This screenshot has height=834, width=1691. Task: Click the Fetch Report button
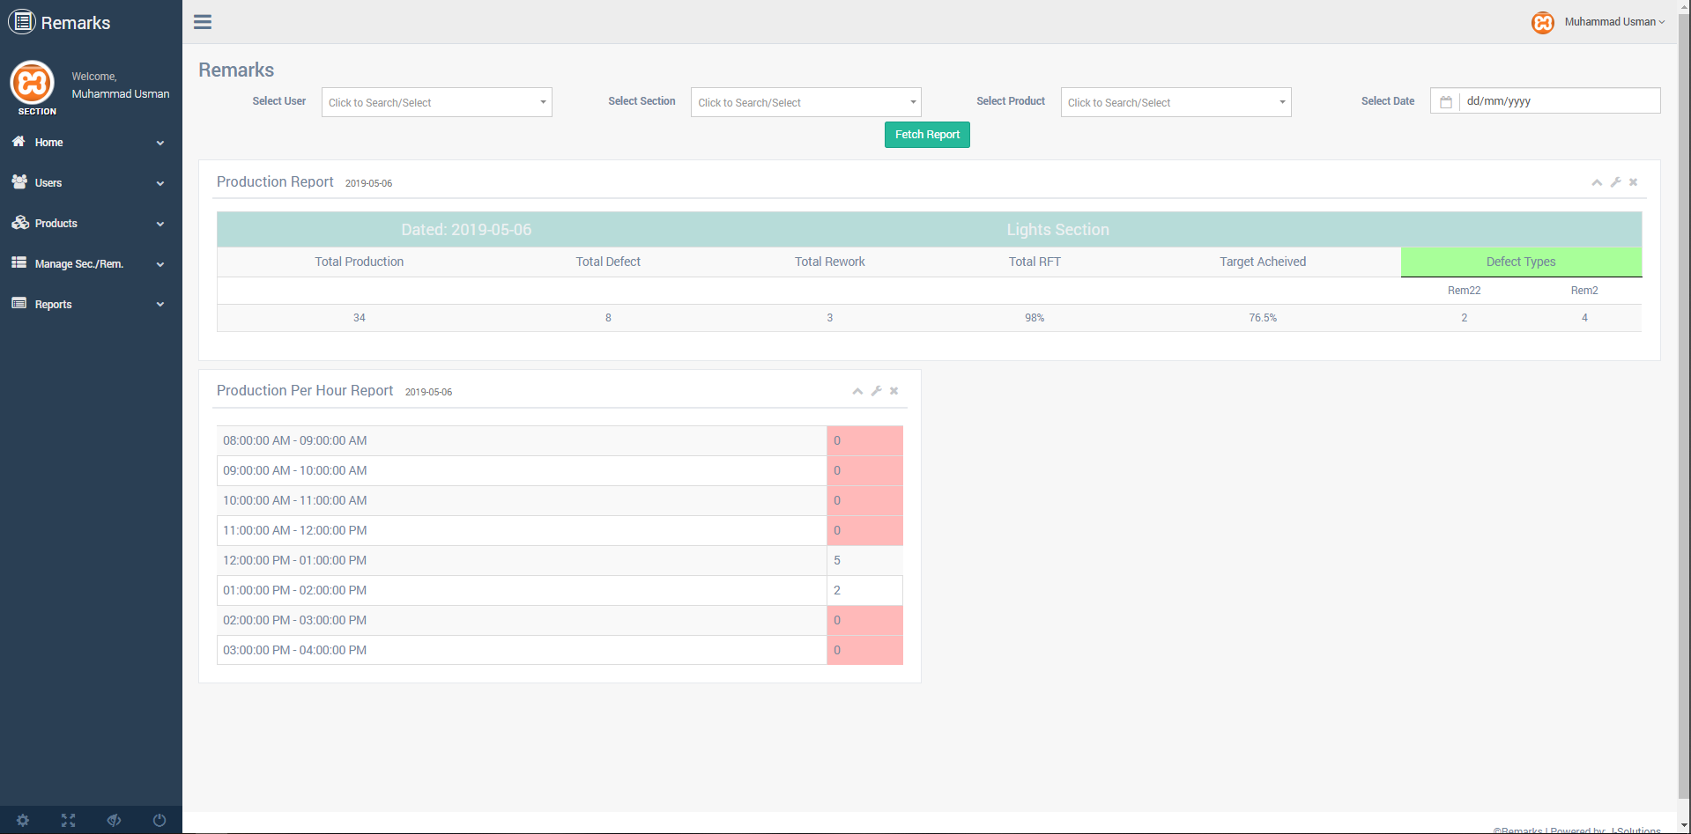coord(927,135)
